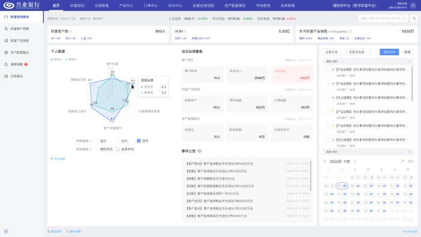The image size is (421, 237).
Task: Select the circled date 07 in calendar
Action: tap(342, 186)
